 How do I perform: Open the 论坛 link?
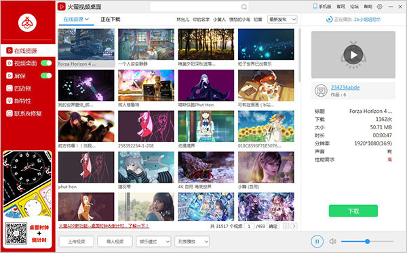point(354,7)
